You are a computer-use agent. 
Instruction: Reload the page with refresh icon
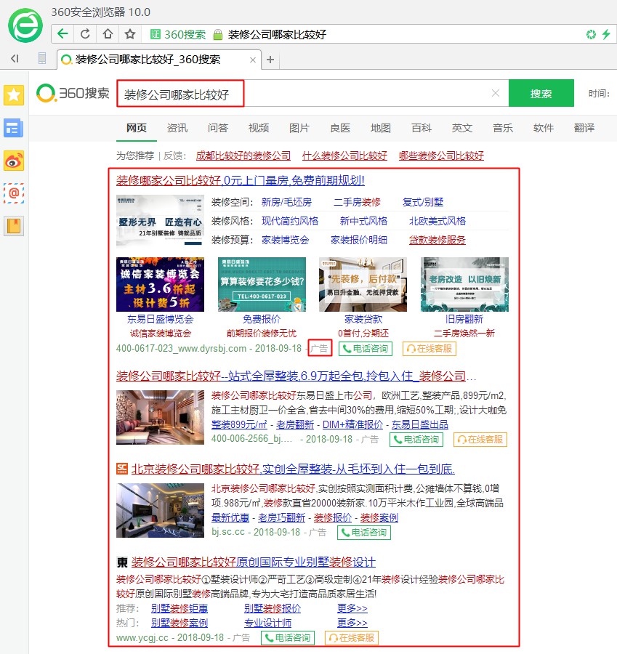pos(85,33)
